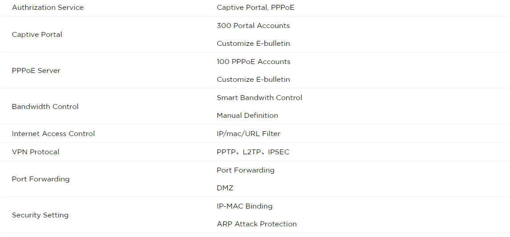Click the IP/mac/URL Filter value
This screenshot has width=510, height=237.
pyautogui.click(x=249, y=134)
